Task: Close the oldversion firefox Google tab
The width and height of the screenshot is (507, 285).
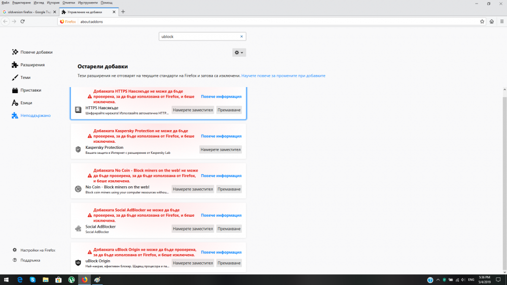Action: click(x=54, y=12)
